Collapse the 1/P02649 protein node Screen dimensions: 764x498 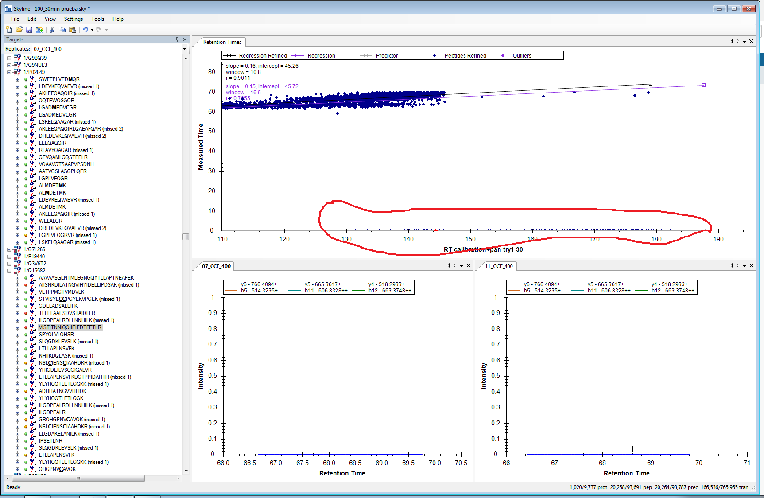[9, 72]
